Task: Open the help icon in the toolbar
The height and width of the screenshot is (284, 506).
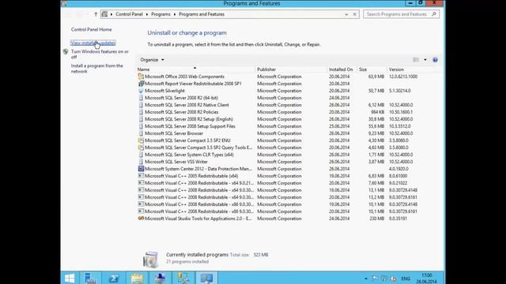Action: [435, 60]
